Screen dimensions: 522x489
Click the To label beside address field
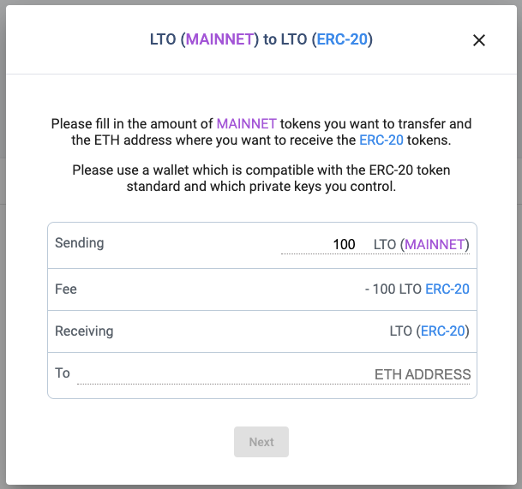[63, 373]
